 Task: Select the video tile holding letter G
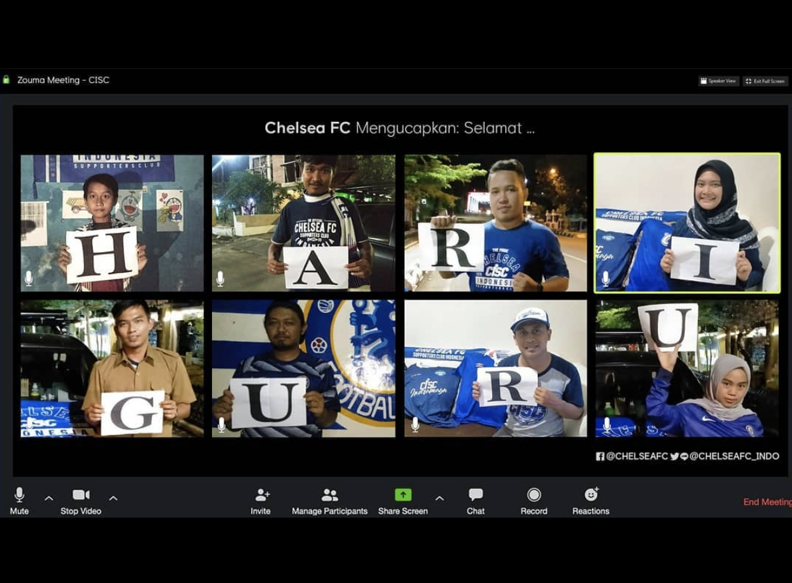coord(112,368)
